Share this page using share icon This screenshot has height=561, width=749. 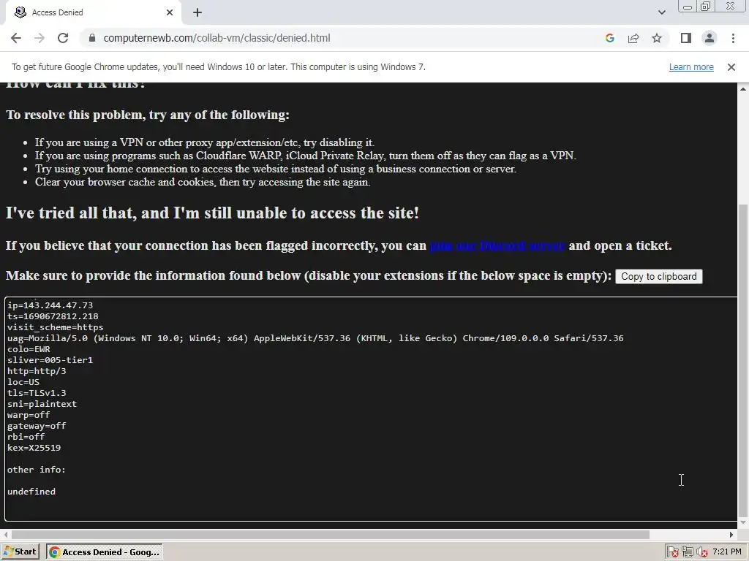(x=633, y=38)
